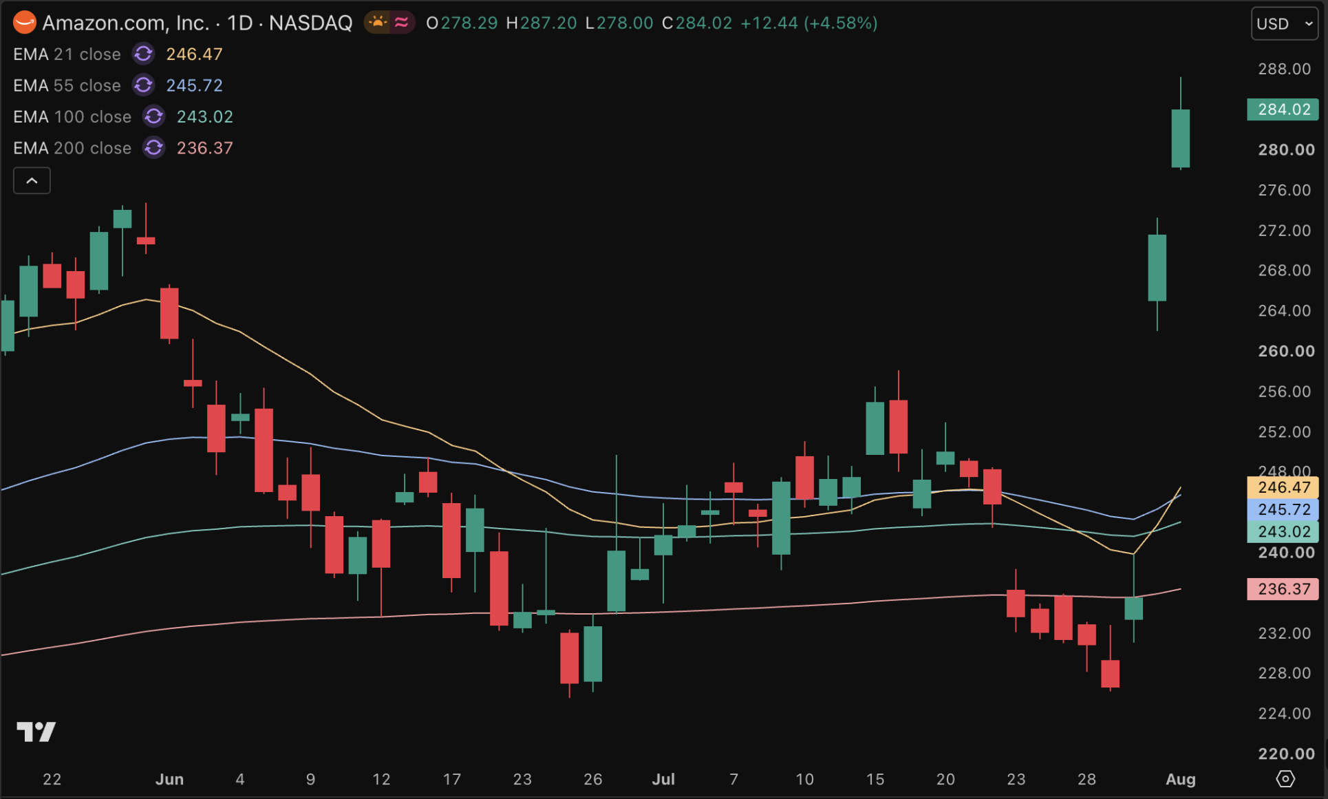Collapse the indicator legend with the chevron
Screen dimensions: 1328x799
tap(32, 181)
